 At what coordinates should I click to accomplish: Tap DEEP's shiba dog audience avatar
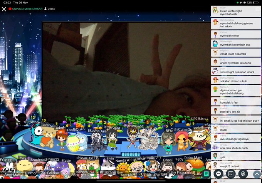click(x=93, y=166)
